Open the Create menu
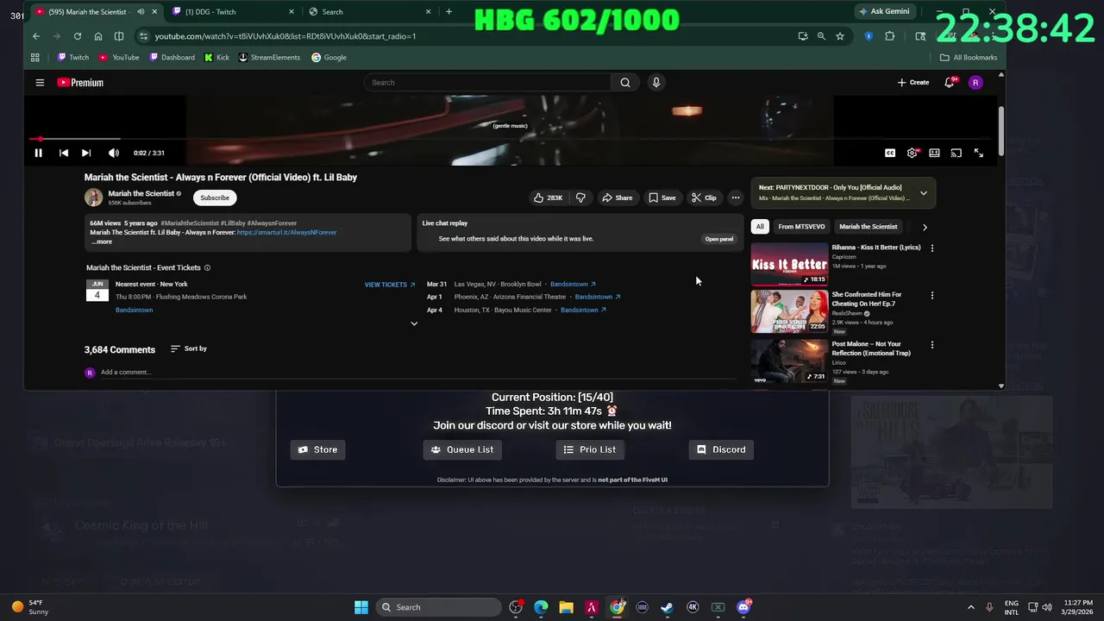Image resolution: width=1104 pixels, height=621 pixels. [913, 83]
